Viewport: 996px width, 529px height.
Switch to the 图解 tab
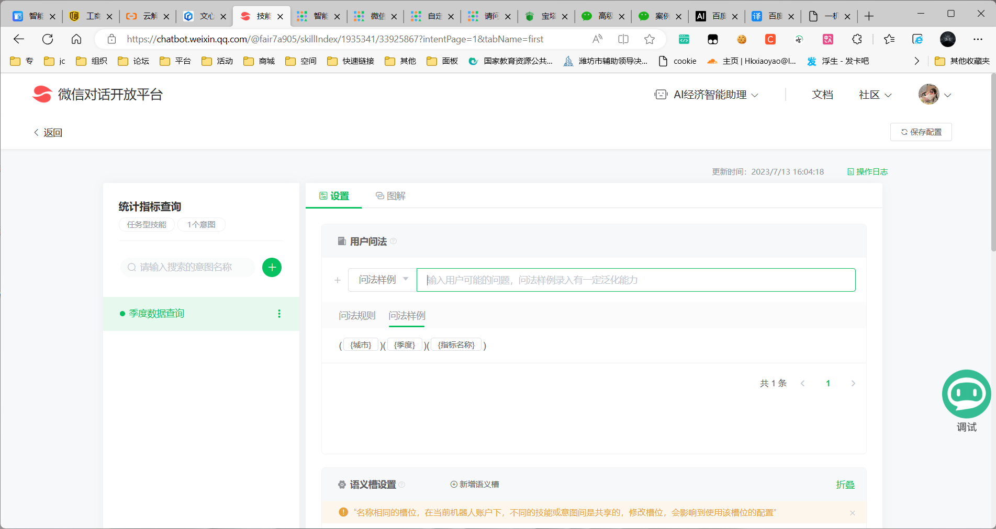390,196
